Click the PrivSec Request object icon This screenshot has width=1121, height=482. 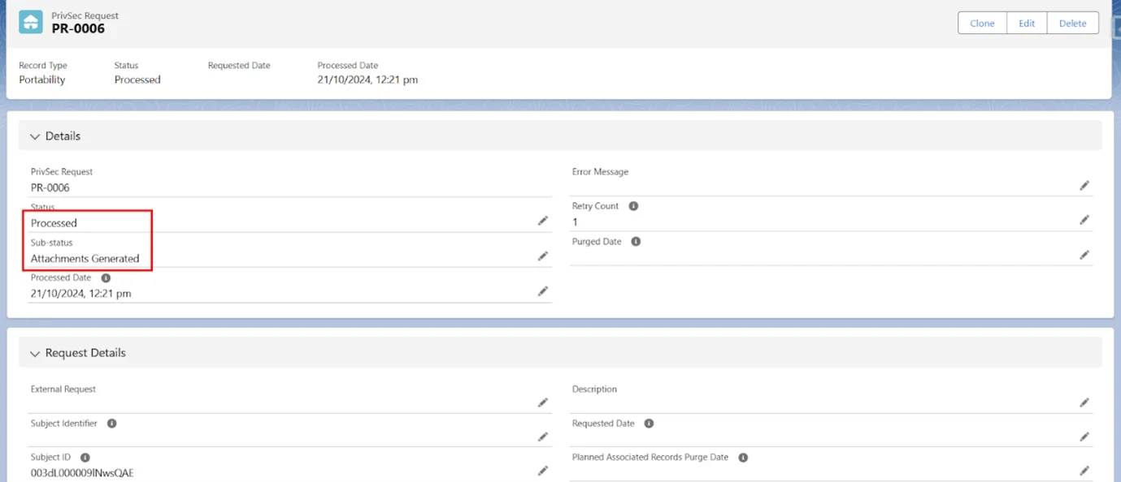[31, 22]
